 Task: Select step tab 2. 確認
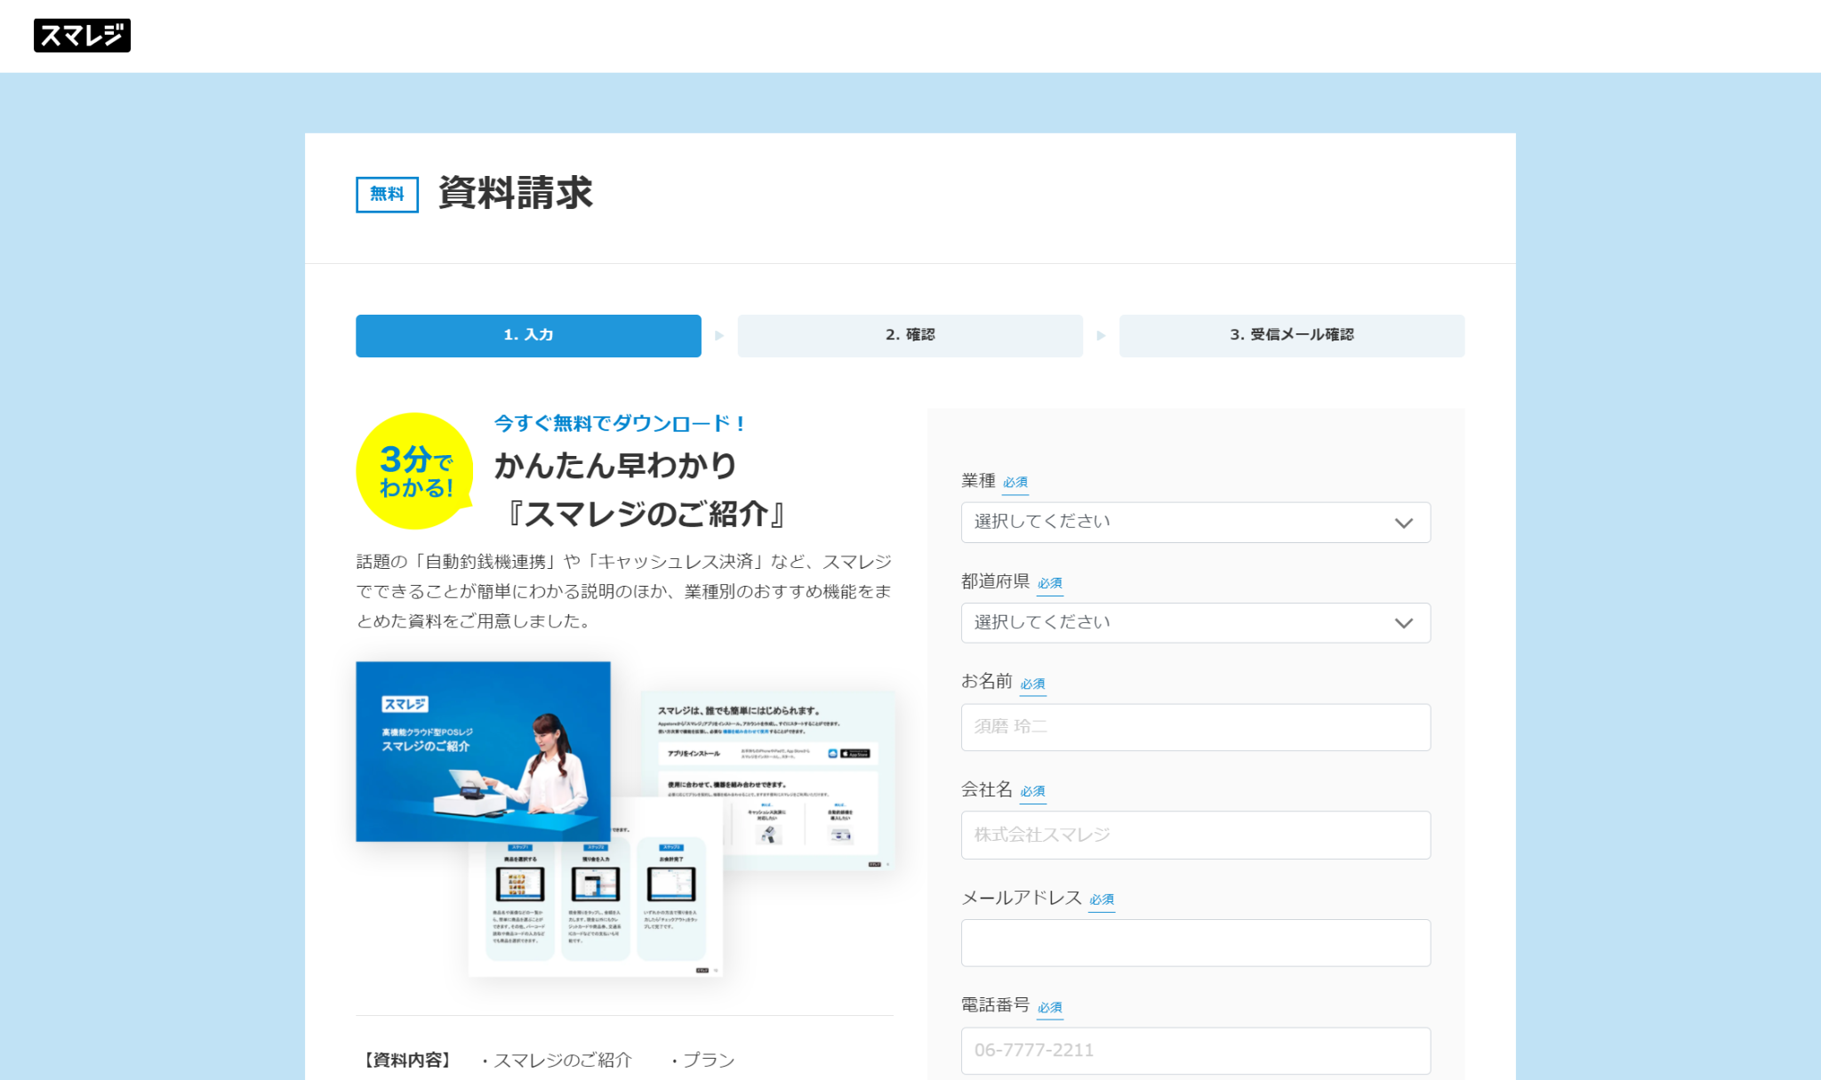click(910, 335)
